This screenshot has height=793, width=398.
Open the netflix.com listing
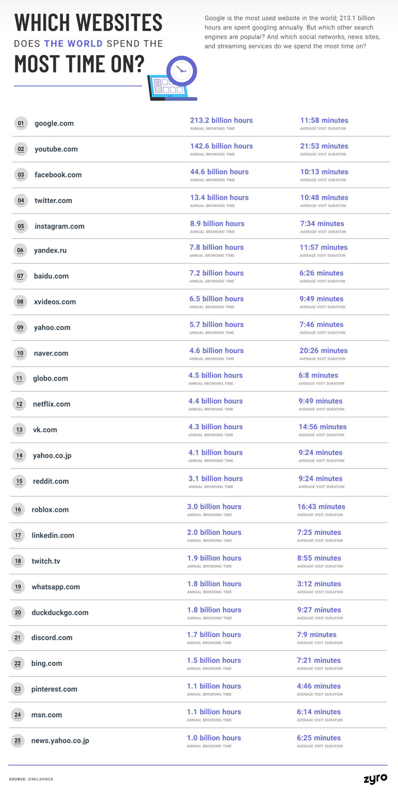(x=52, y=404)
